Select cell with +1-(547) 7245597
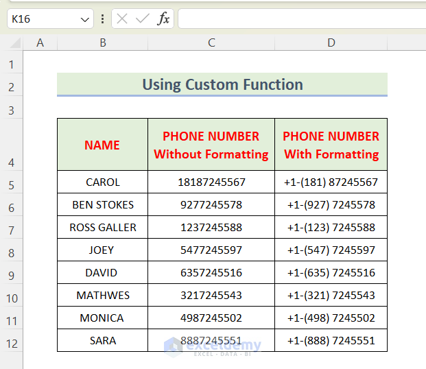The image size is (426, 369). pyautogui.click(x=331, y=250)
